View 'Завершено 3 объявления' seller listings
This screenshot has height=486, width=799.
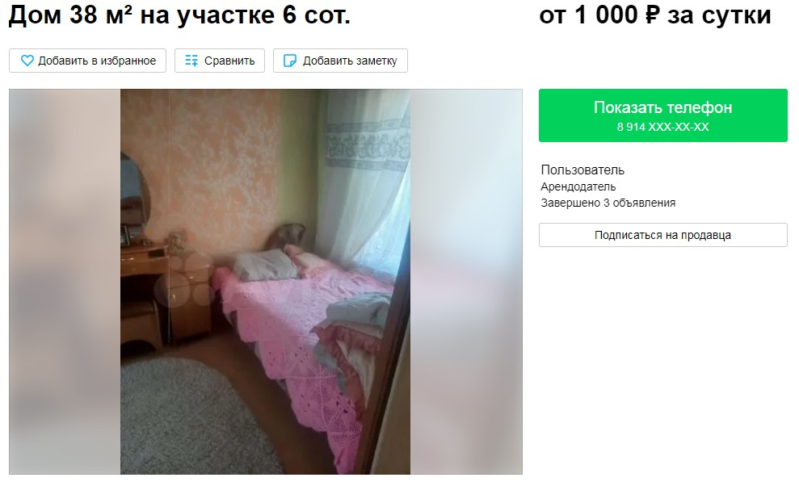608,203
